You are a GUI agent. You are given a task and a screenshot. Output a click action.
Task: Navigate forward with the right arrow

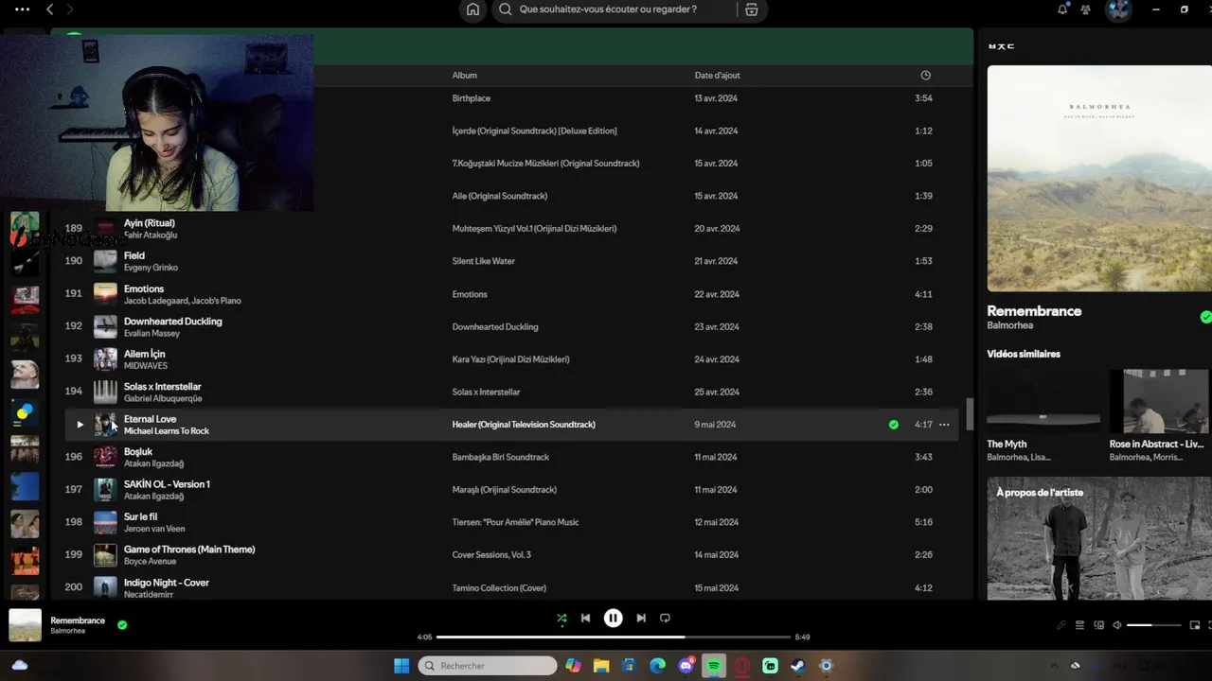(x=70, y=9)
